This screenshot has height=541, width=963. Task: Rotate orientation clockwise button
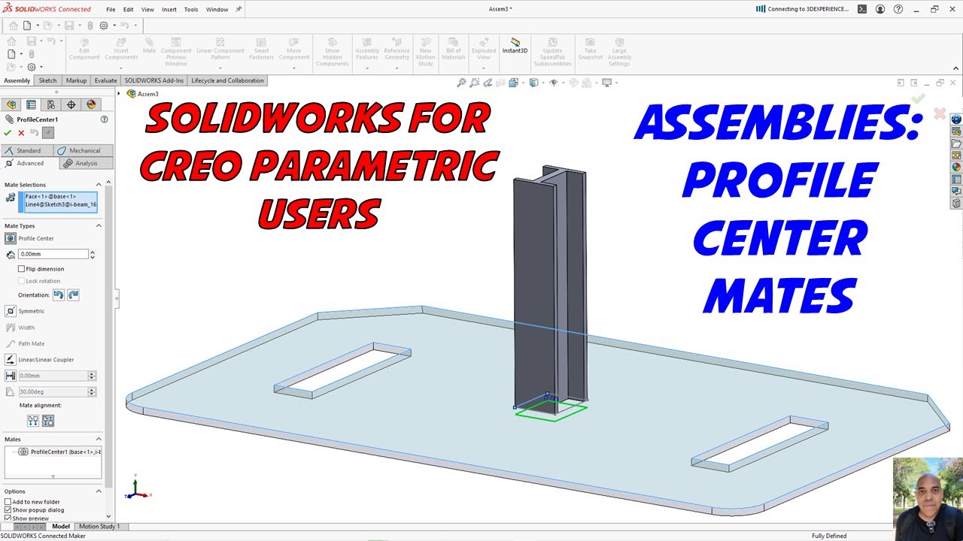tap(73, 295)
